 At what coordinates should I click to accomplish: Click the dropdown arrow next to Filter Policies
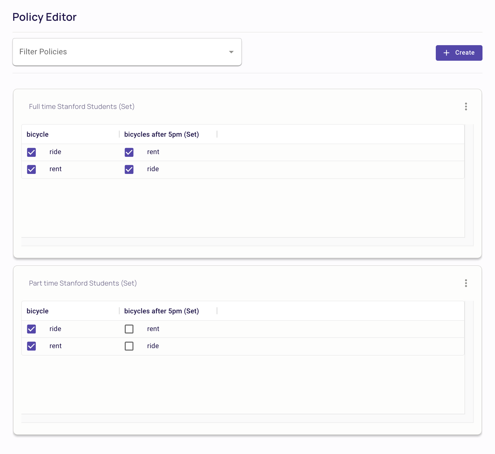[231, 52]
